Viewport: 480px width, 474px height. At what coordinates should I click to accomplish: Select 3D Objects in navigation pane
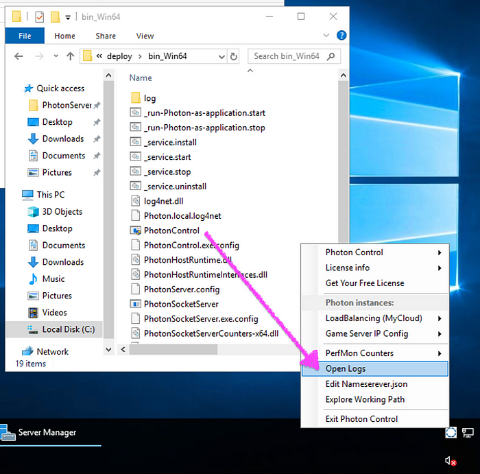tap(55, 211)
